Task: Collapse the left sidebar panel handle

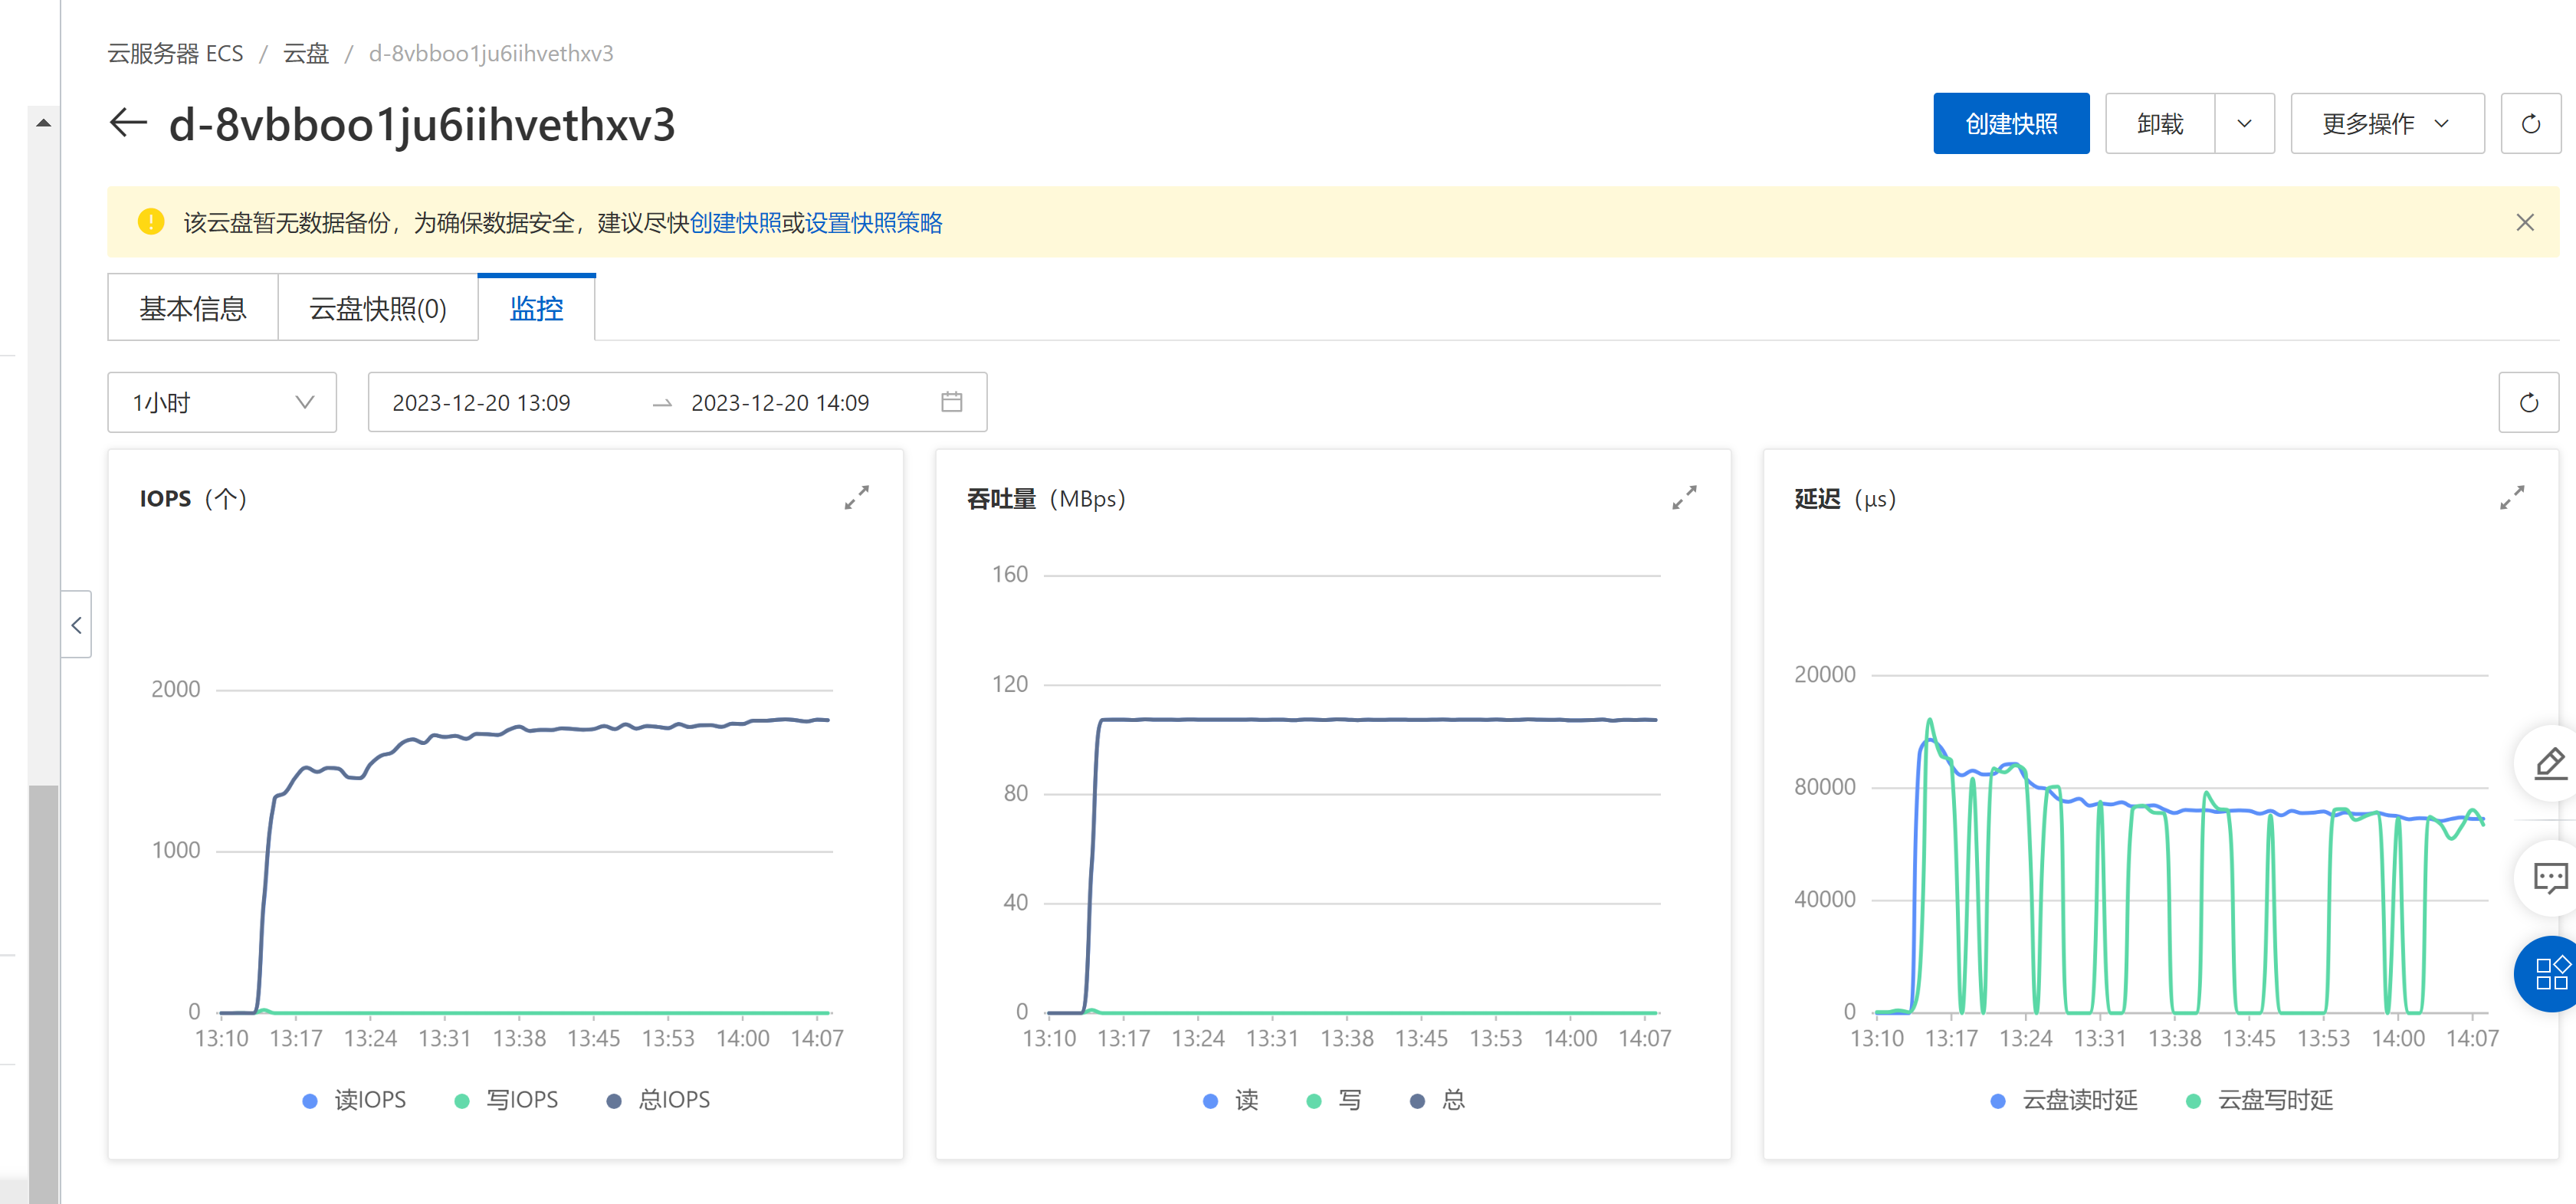Action: tap(76, 625)
